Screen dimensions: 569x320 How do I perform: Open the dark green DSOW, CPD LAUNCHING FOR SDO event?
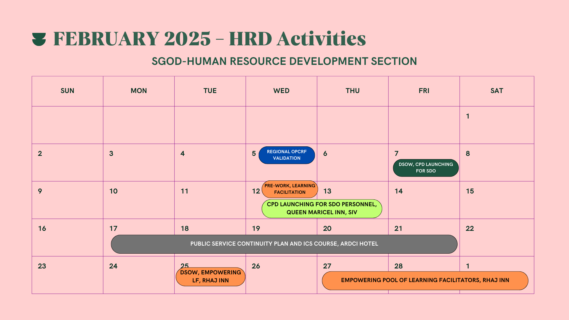(x=425, y=168)
